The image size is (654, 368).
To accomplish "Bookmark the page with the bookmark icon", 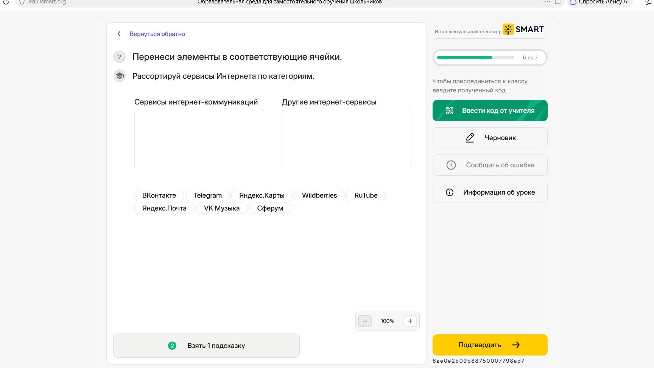I will [x=558, y=2].
